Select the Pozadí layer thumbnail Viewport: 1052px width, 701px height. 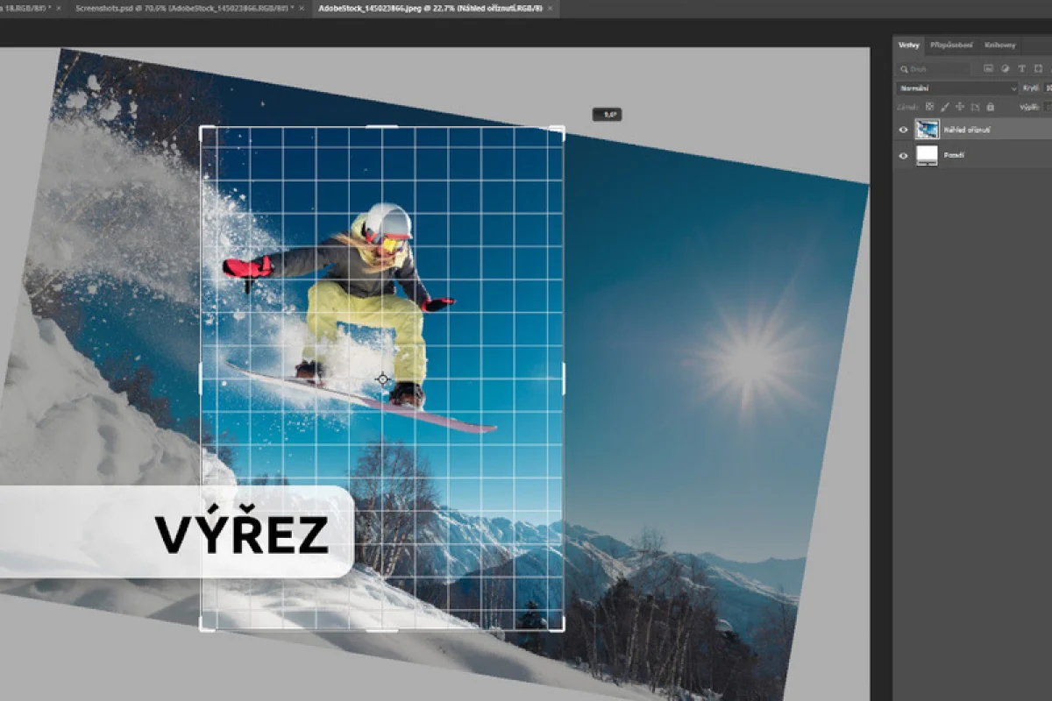[x=927, y=155]
